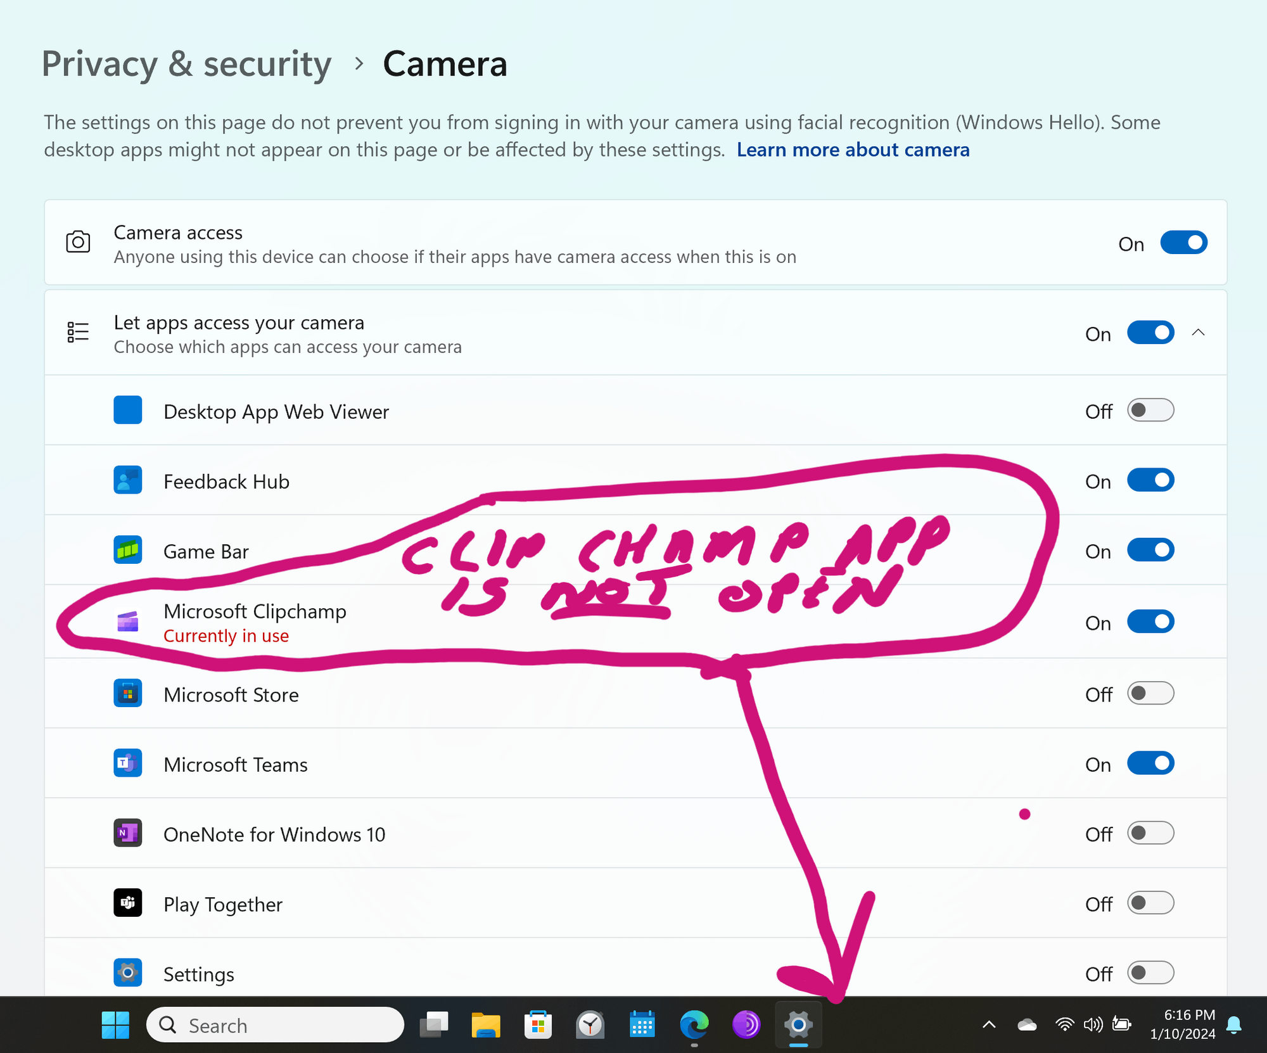This screenshot has width=1267, height=1053.
Task: Click the Settings gear on the taskbar
Action: 798,1025
